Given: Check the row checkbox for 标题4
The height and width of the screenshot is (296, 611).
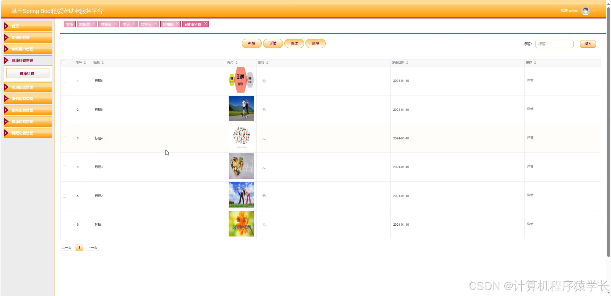Looking at the screenshot, I should tap(65, 138).
